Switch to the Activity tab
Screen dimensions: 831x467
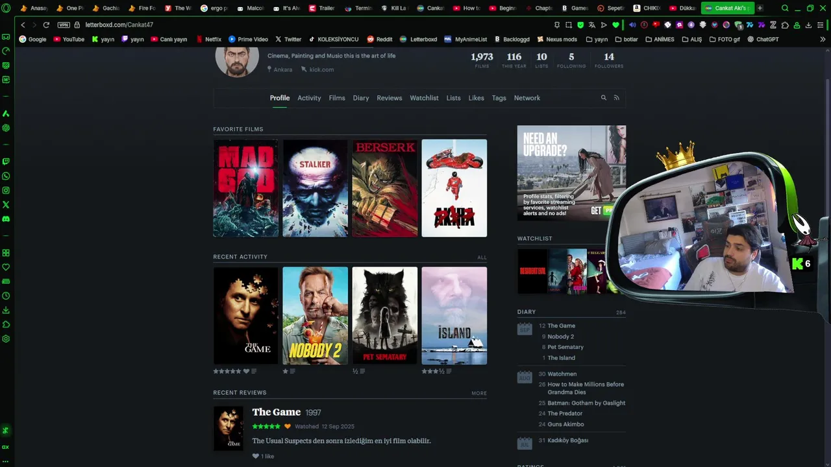pyautogui.click(x=309, y=98)
